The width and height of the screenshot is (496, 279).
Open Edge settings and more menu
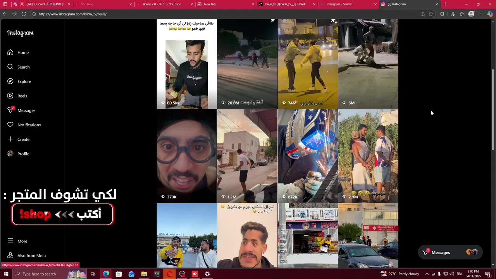click(x=481, y=14)
